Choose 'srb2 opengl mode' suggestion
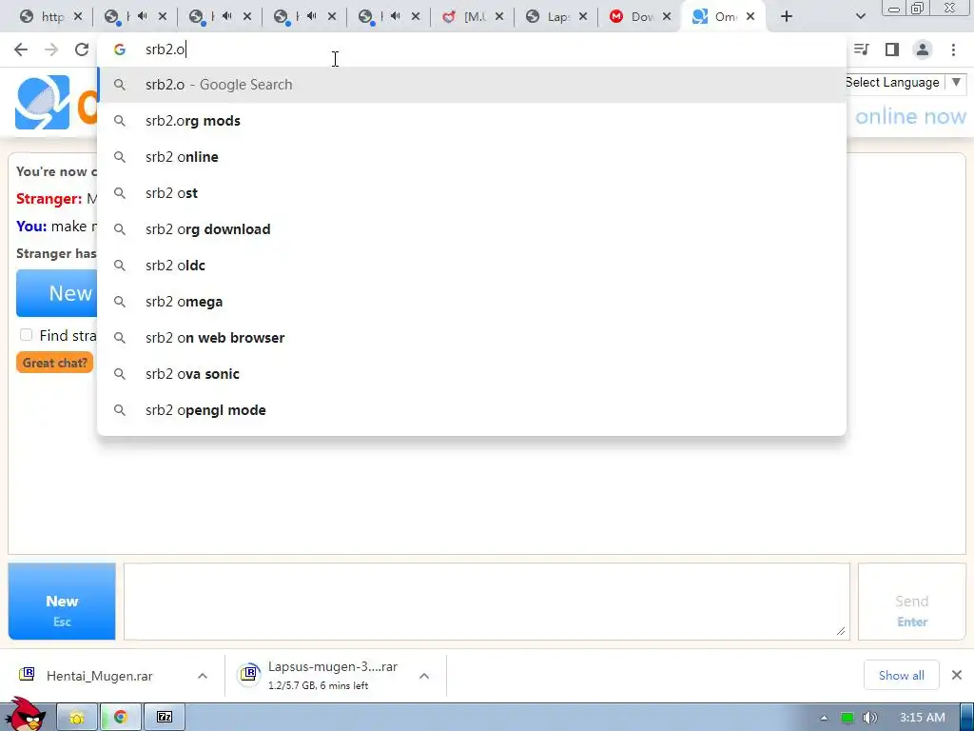Image resolution: width=974 pixels, height=731 pixels. (472, 410)
